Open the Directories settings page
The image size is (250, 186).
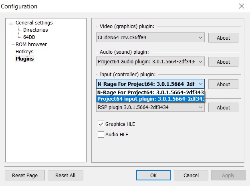point(35,30)
